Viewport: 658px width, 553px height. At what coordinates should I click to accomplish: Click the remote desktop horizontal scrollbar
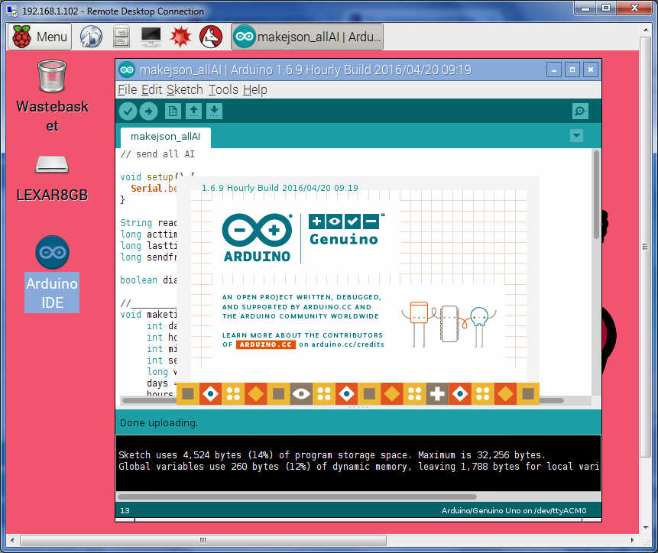click(x=203, y=540)
